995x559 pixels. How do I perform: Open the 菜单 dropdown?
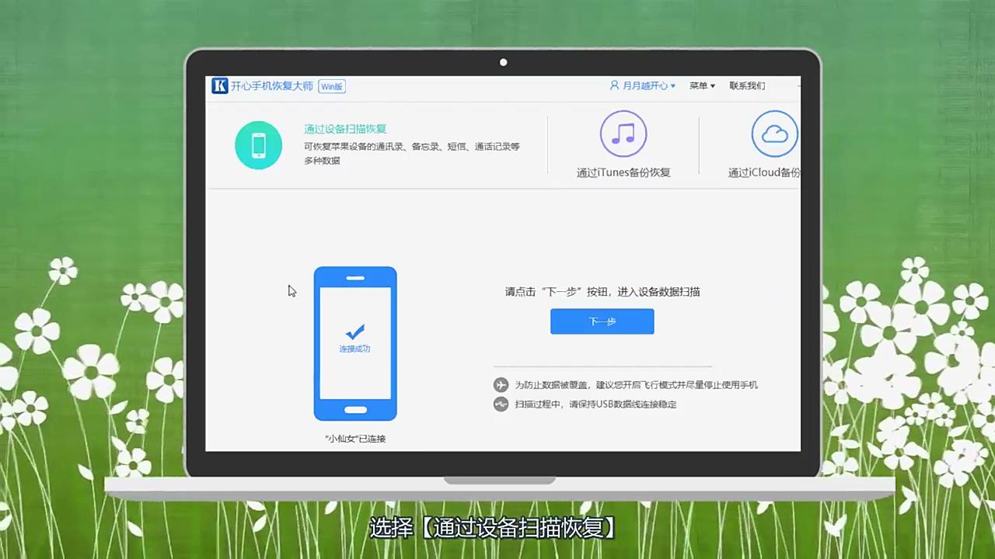(x=697, y=85)
